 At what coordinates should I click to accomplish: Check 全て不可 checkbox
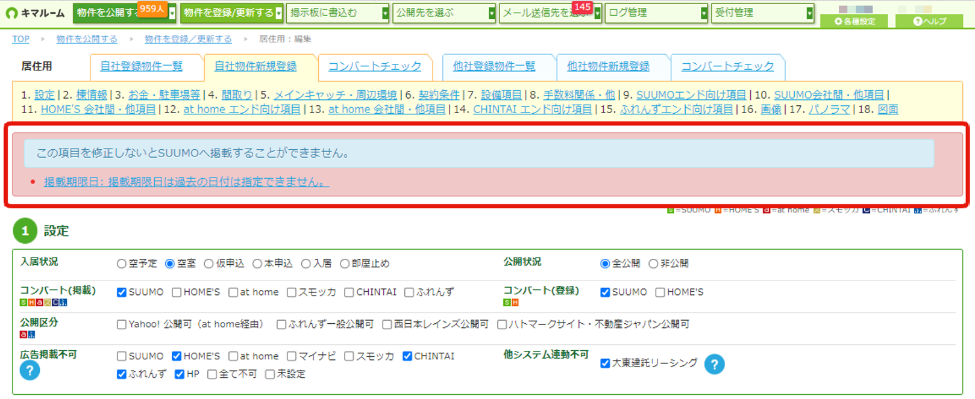[212, 374]
